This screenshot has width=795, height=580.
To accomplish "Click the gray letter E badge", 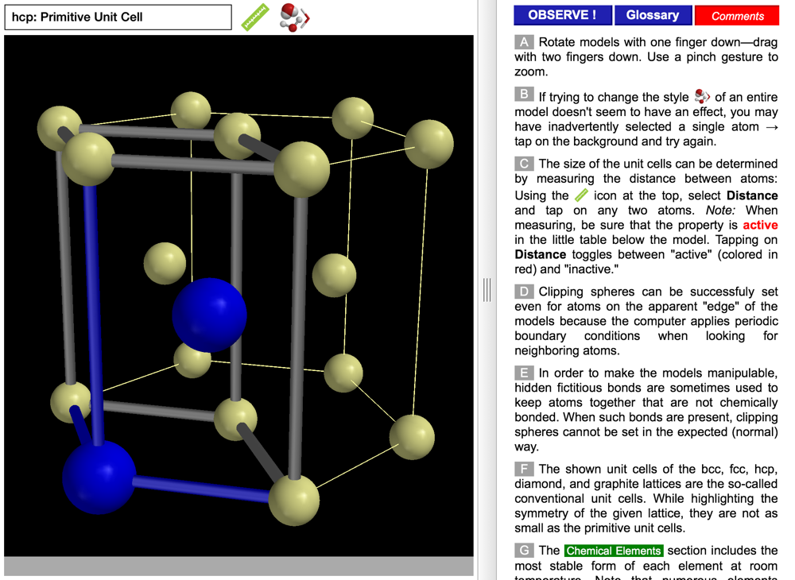I will pyautogui.click(x=523, y=373).
